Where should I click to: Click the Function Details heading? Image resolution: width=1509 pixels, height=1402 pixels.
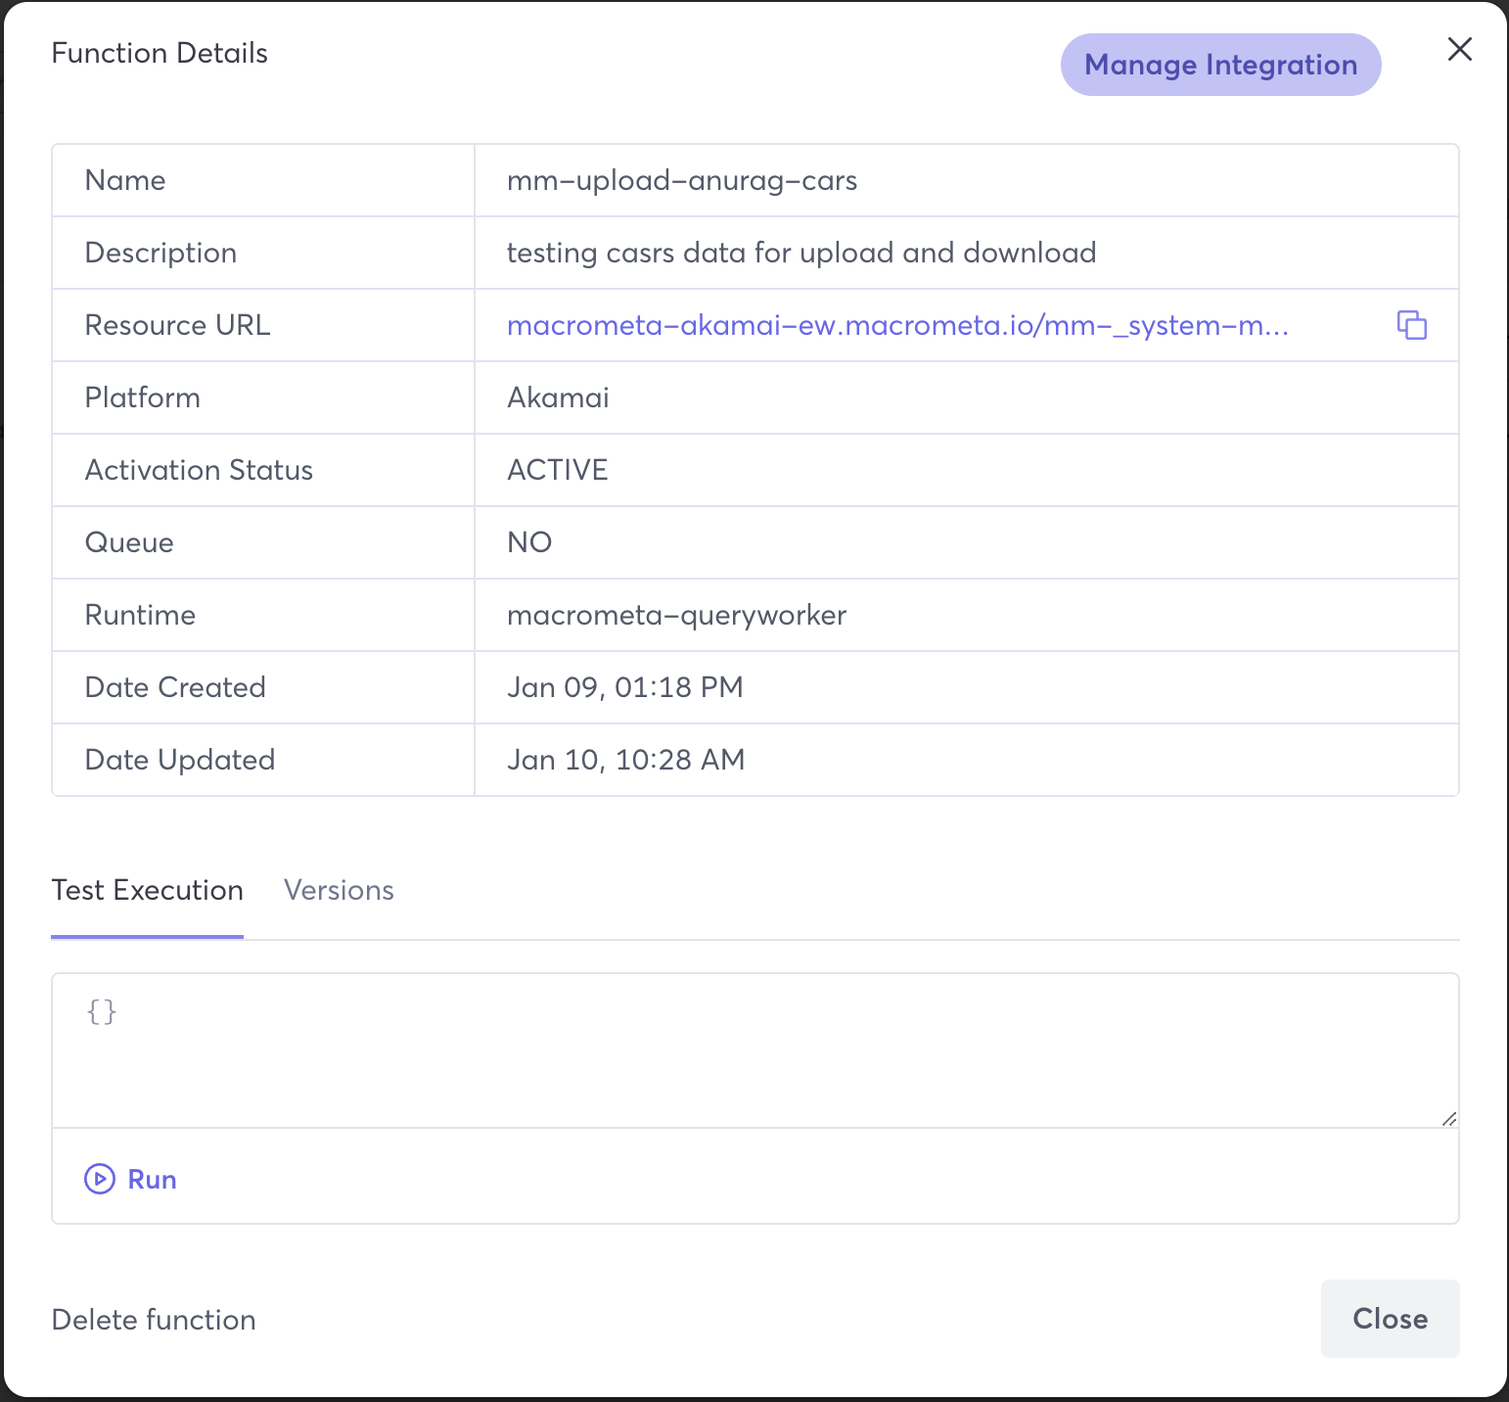point(160,53)
